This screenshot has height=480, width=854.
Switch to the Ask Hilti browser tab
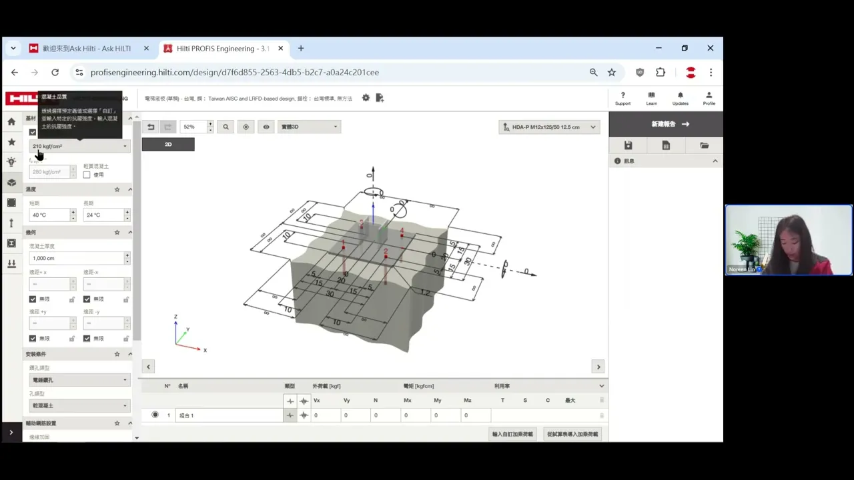coord(87,48)
